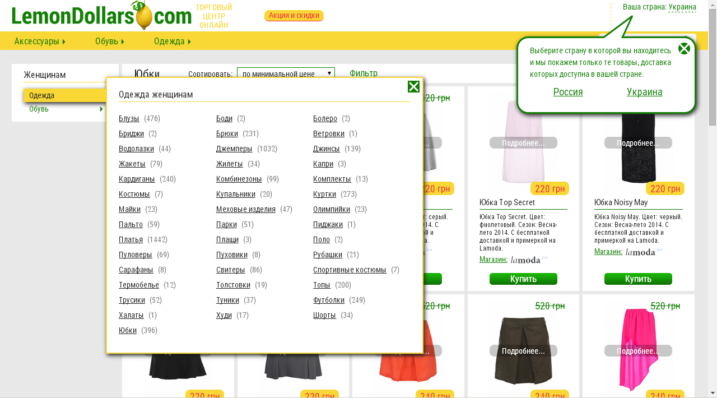The height and width of the screenshot is (398, 717).
Task: Open the Водолазки category
Action: (136, 149)
